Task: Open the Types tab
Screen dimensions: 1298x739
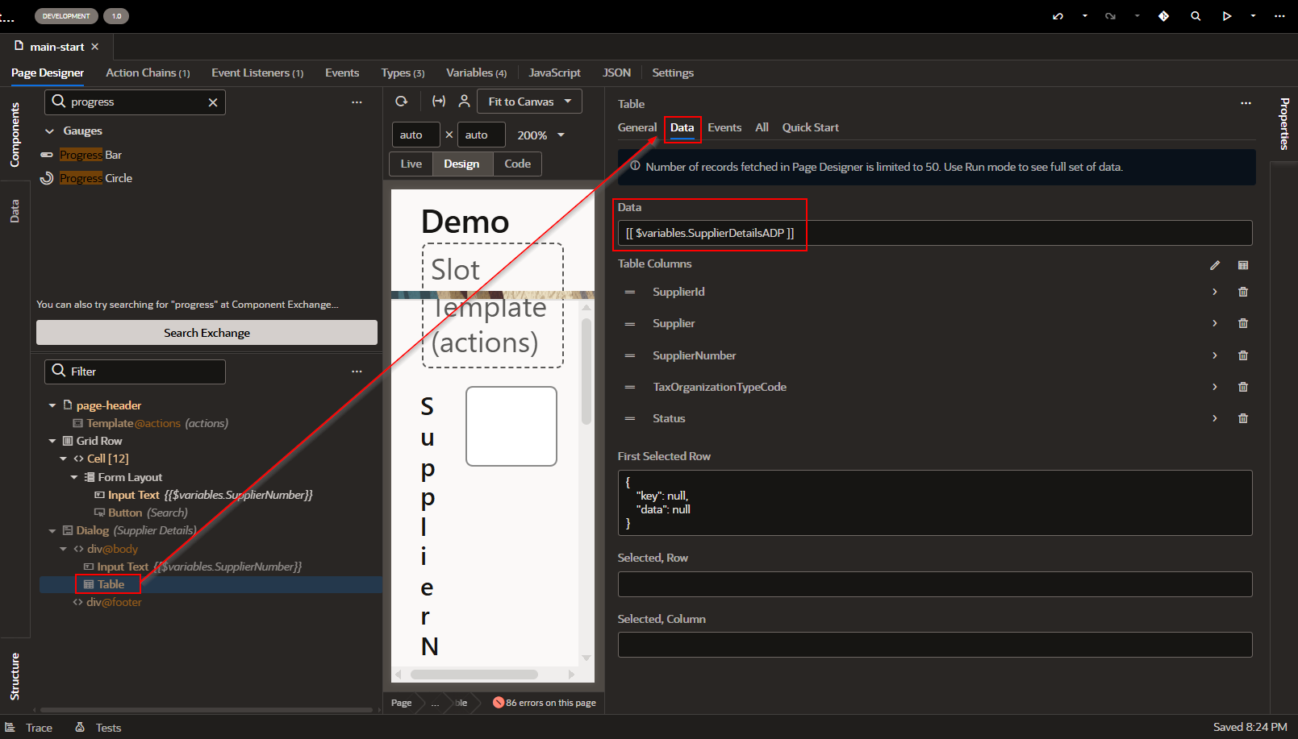Action: tap(403, 73)
